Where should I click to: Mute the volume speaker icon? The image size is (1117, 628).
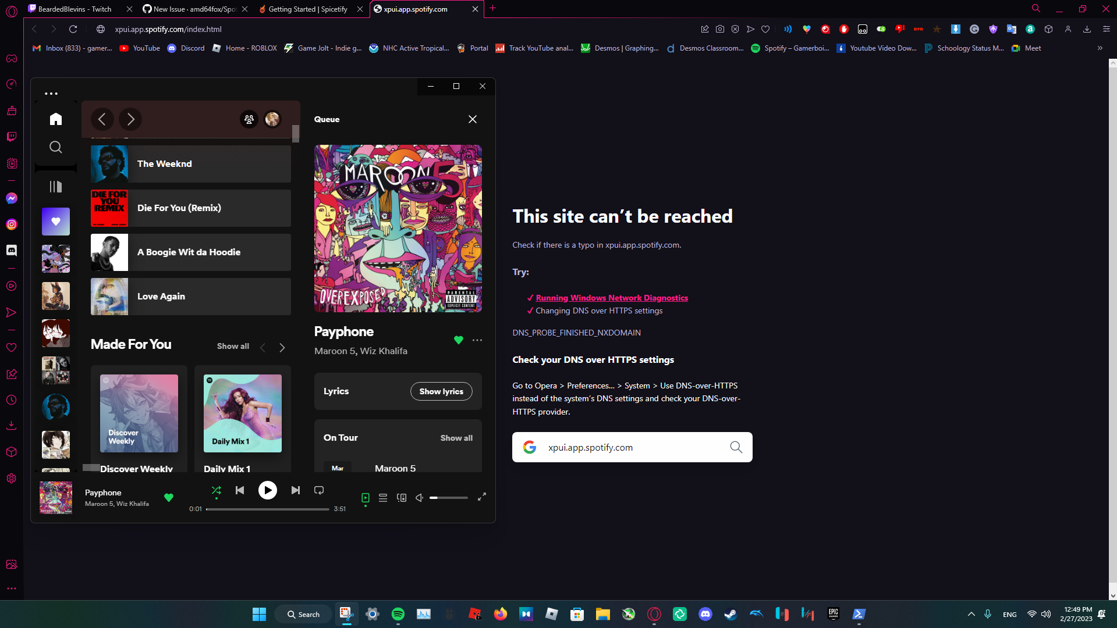tap(419, 498)
